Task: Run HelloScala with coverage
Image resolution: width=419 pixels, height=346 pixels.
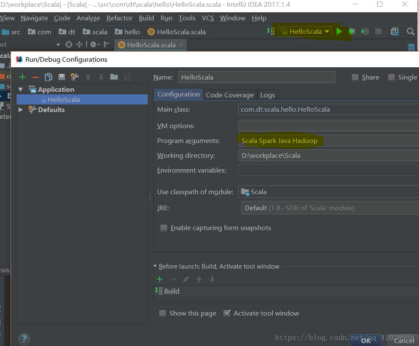Action: pos(365,32)
